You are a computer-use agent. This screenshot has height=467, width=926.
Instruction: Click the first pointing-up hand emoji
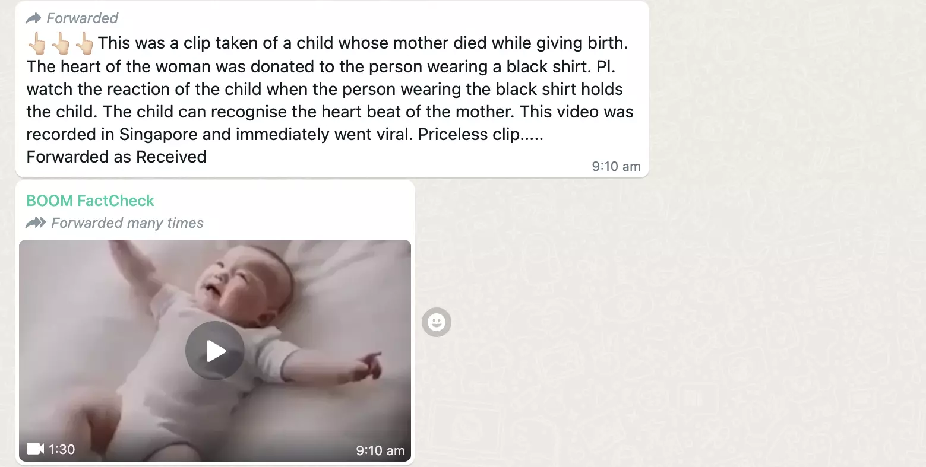[x=37, y=43]
